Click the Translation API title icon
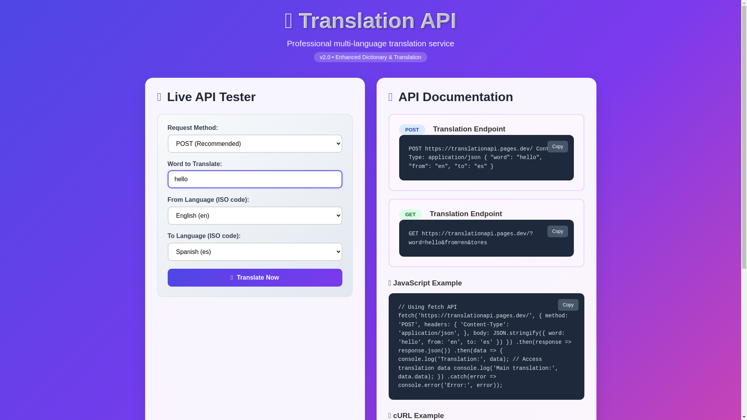The width and height of the screenshot is (747, 420). point(288,21)
